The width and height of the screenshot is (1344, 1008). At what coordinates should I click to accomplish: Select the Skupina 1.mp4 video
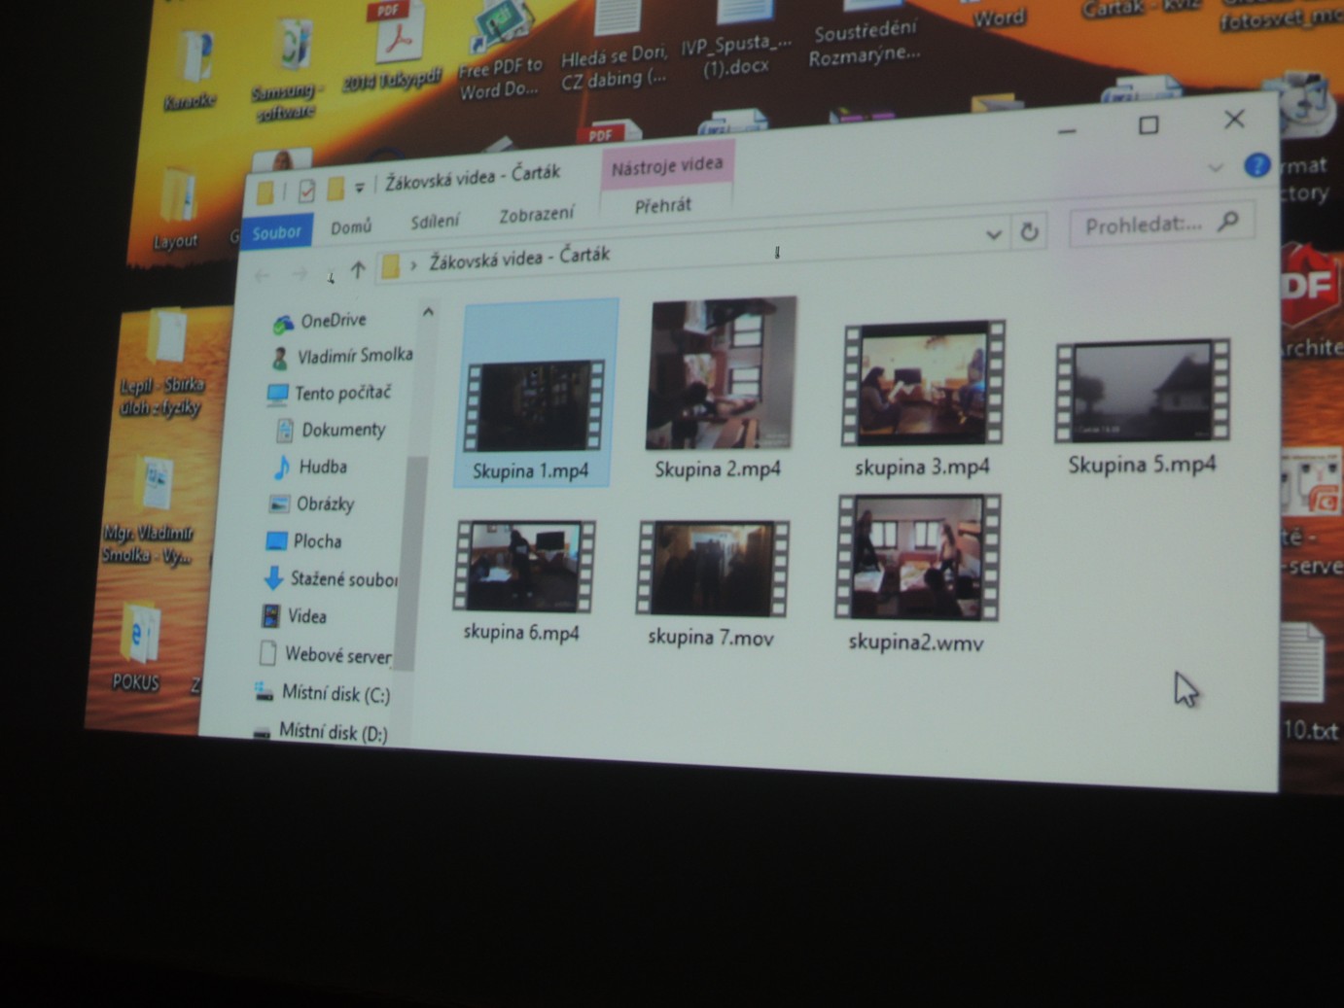[534, 393]
